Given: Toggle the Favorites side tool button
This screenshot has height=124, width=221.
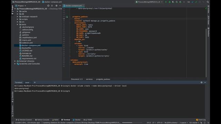Looking at the screenshot, I should pos(12,97).
